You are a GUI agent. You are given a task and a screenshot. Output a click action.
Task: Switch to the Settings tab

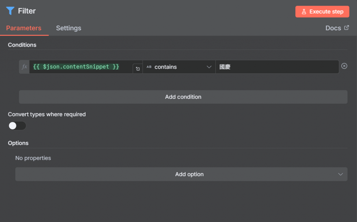69,28
